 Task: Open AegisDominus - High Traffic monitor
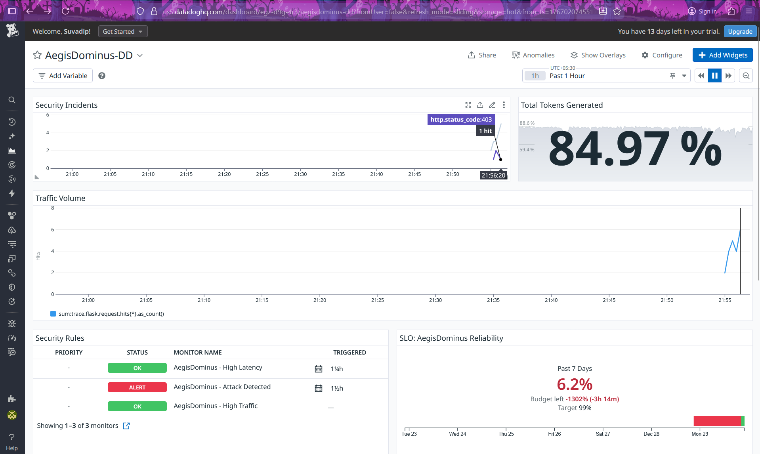[x=216, y=406]
